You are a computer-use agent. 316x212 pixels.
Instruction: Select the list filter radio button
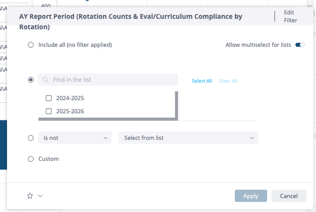(x=31, y=80)
